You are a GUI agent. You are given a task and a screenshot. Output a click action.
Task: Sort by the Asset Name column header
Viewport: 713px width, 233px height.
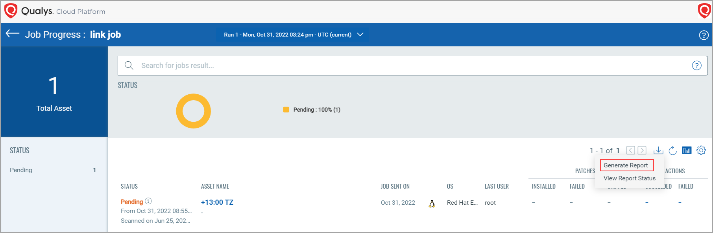[x=215, y=186]
